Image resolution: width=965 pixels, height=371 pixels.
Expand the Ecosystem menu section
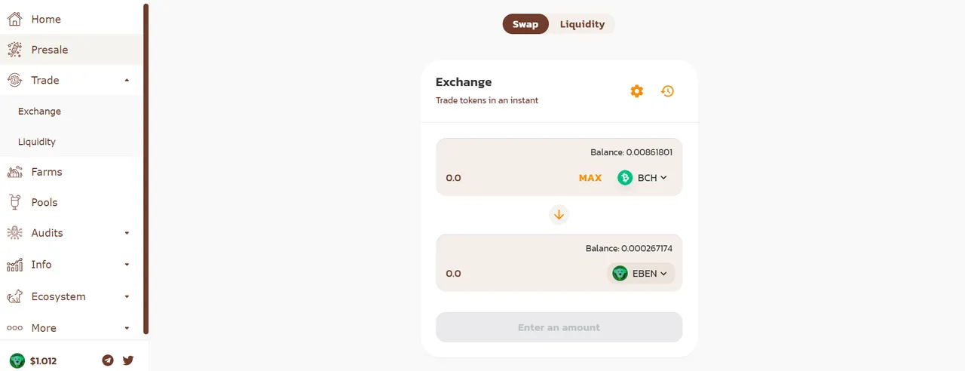(x=127, y=296)
